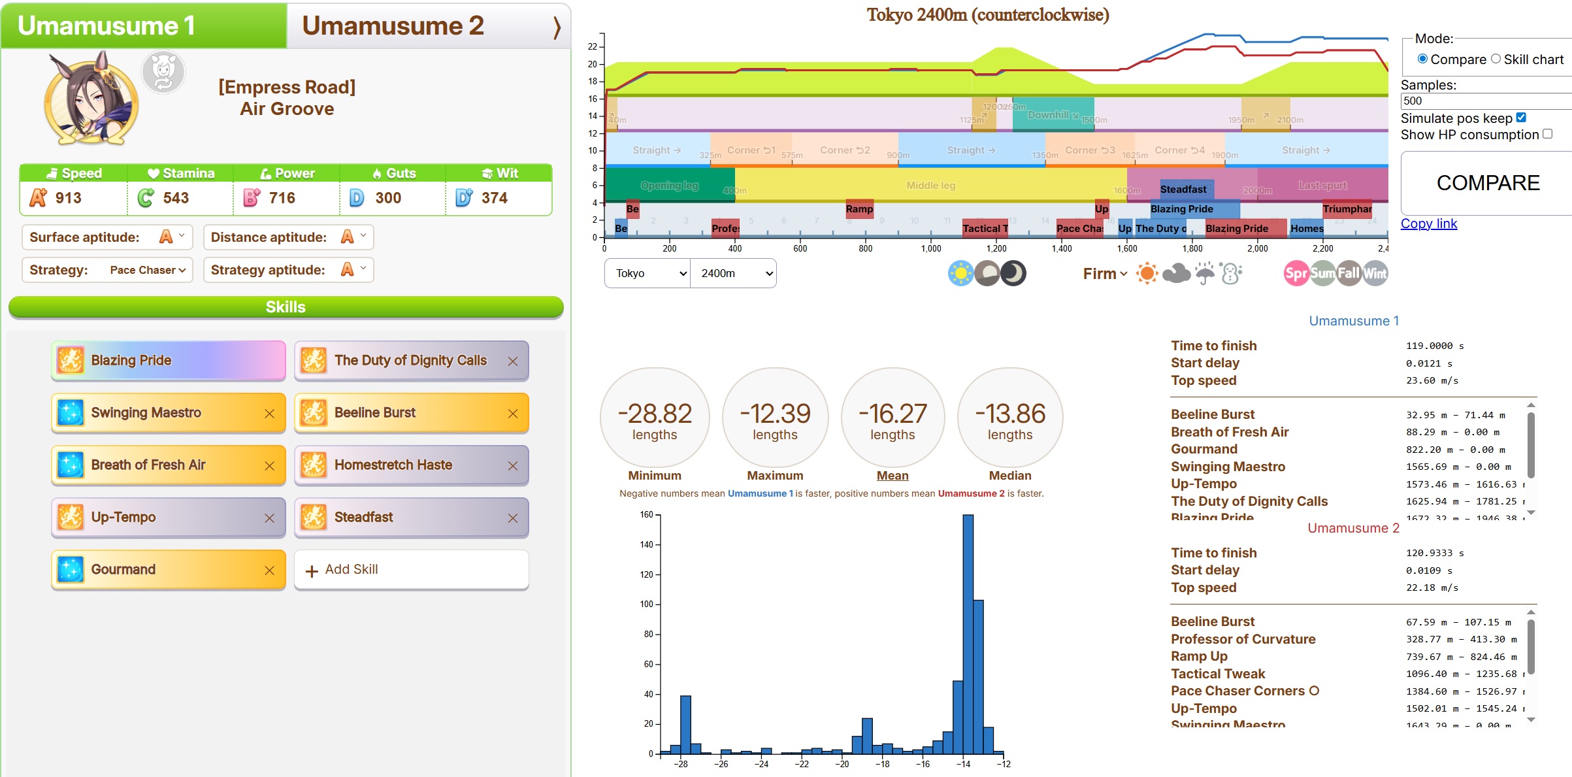Click the Steadfast marker on race chart
Screen dimensions: 1572x777
point(1187,189)
